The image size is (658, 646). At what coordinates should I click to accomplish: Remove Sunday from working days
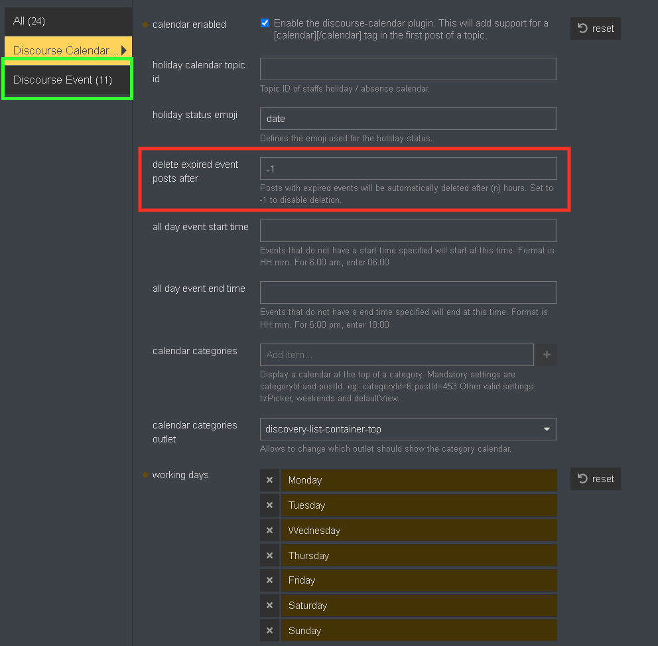(269, 631)
